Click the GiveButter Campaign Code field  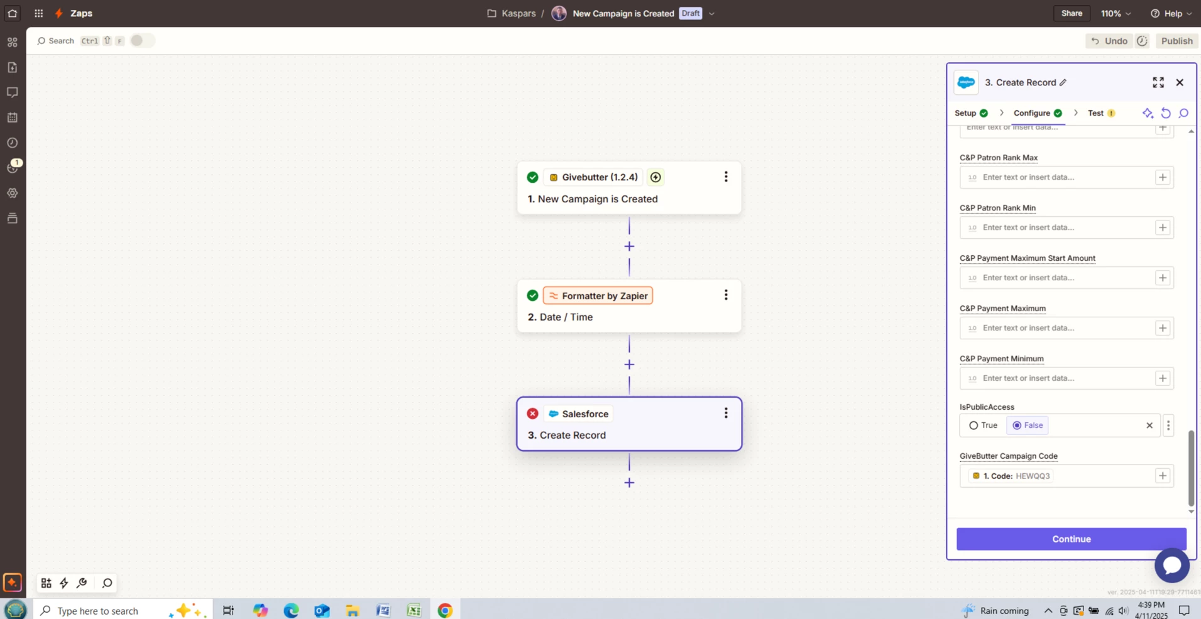[1067, 476]
